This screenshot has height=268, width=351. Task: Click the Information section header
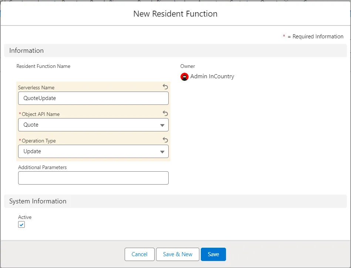point(27,51)
